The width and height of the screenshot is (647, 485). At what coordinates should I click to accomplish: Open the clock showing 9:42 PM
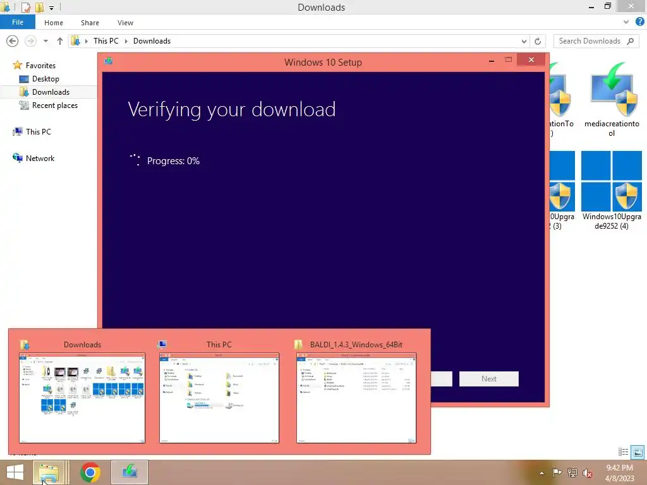pos(619,472)
